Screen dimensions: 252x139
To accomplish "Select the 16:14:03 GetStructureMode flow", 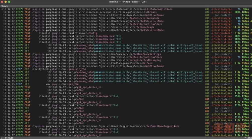I will 126,30.
